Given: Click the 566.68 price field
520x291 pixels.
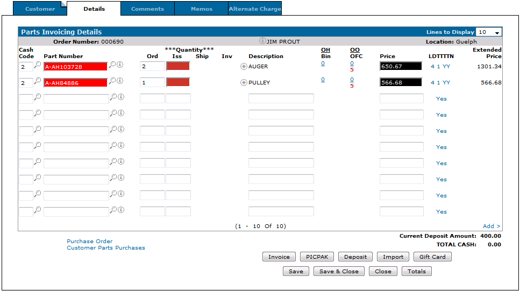Looking at the screenshot, I should pyautogui.click(x=401, y=83).
